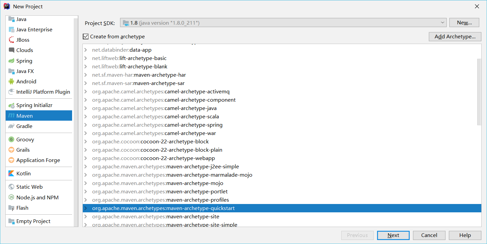Select lift-archetype-blank archetype row
This screenshot has height=244, width=487.
click(282, 67)
